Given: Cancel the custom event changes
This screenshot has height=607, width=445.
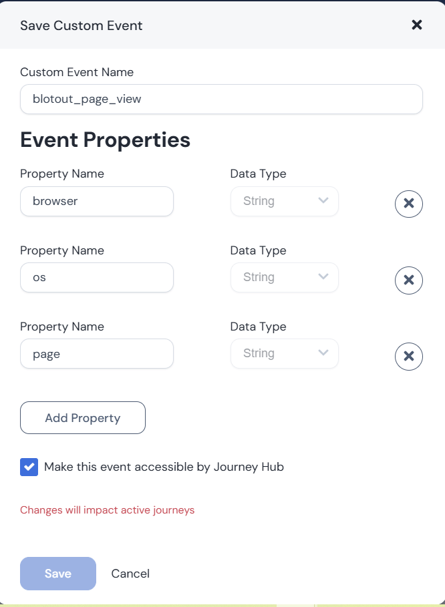Looking at the screenshot, I should tap(130, 574).
